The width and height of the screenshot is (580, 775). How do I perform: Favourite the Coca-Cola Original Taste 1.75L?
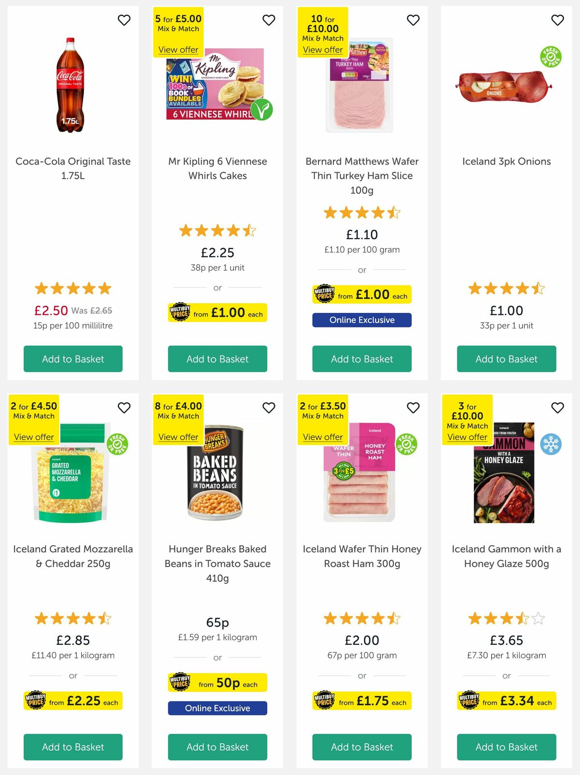(124, 20)
